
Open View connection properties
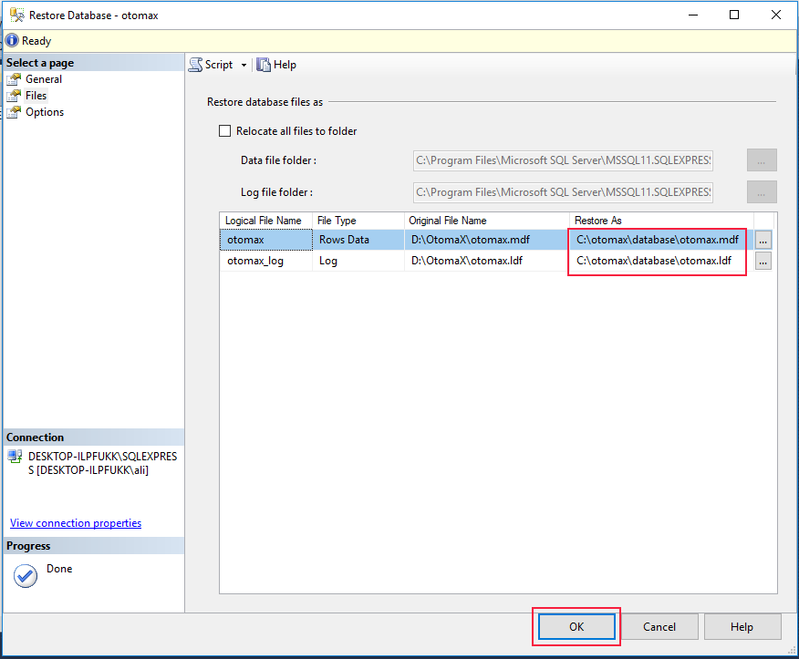[75, 522]
